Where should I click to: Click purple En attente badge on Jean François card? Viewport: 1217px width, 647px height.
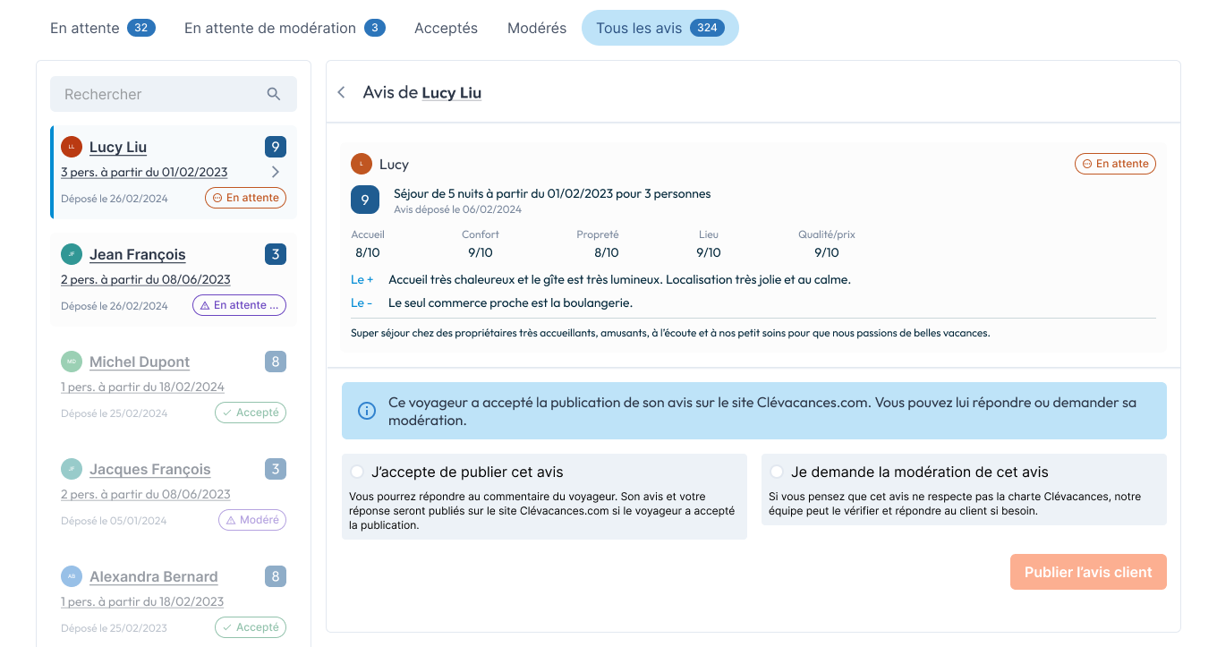click(x=239, y=305)
